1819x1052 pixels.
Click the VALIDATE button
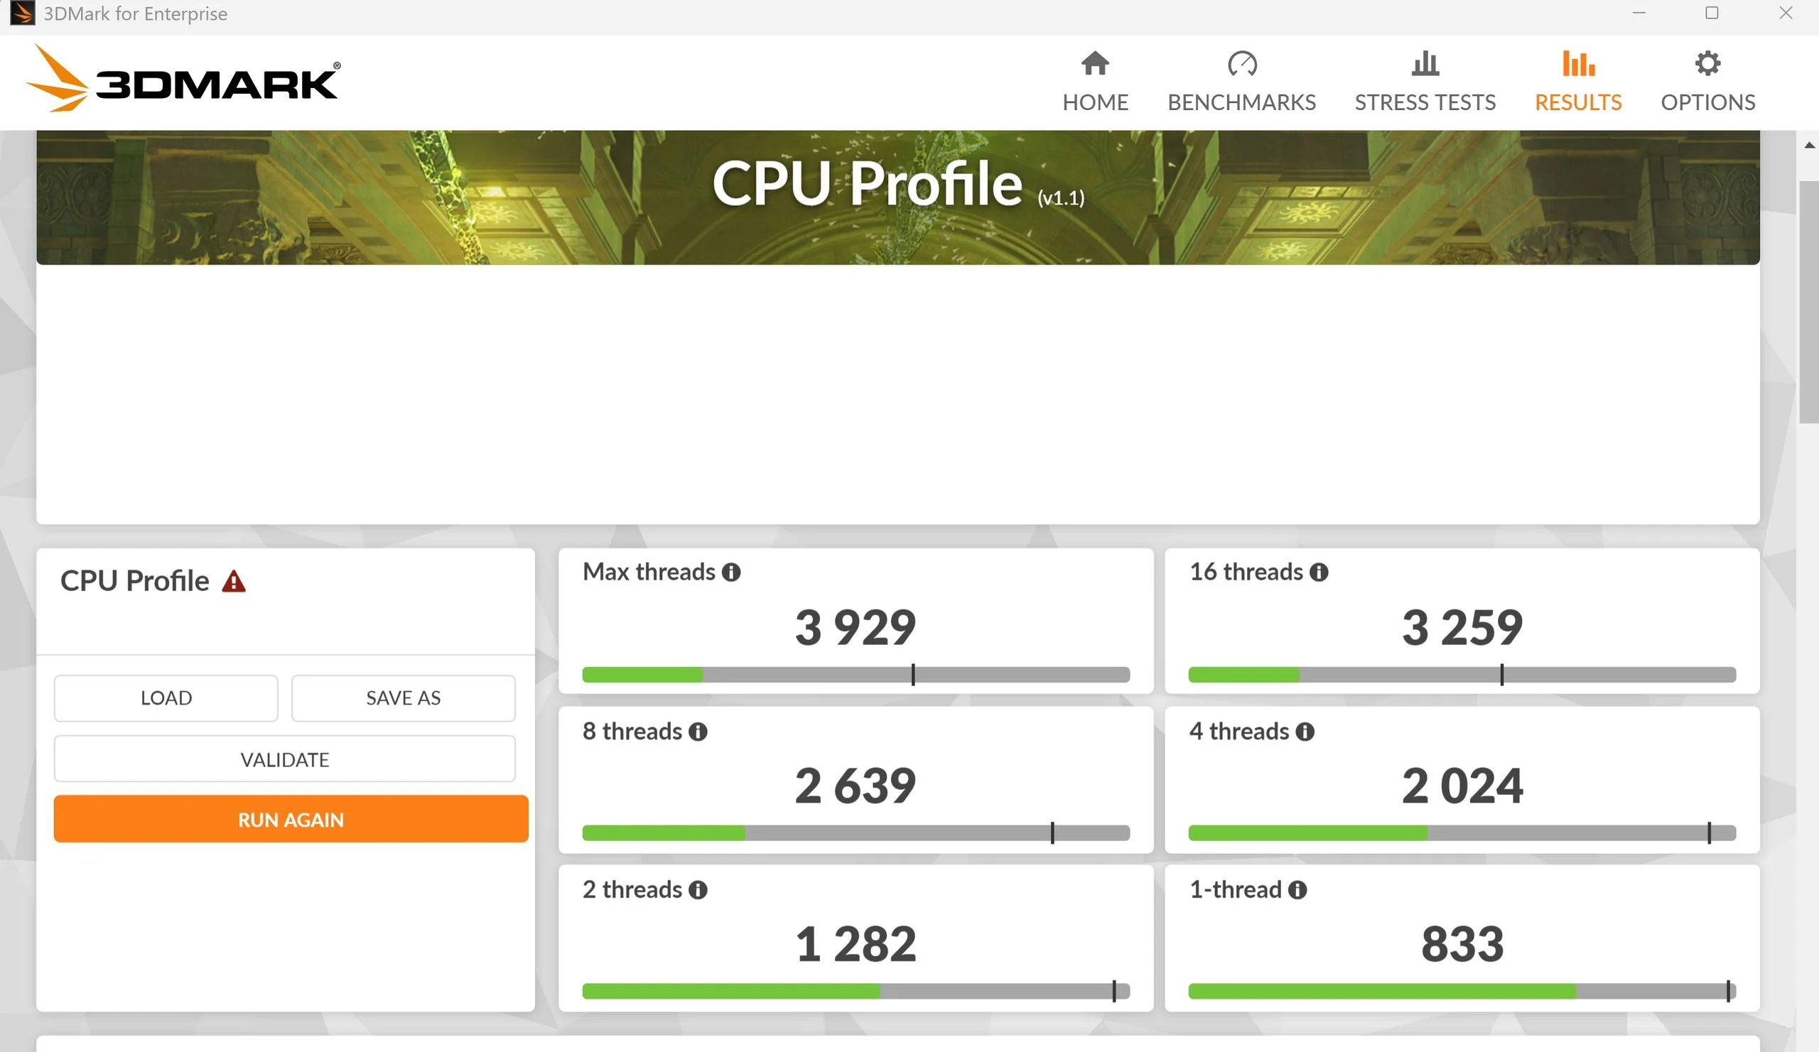point(284,759)
